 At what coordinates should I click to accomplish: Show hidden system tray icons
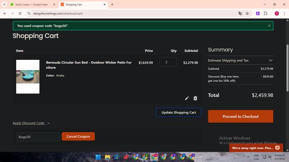pos(248,157)
